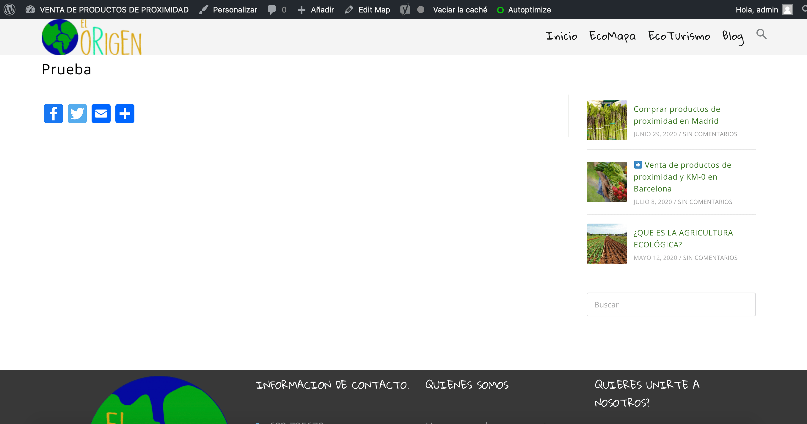
Task: Click El Origen header logo
Action: [92, 37]
